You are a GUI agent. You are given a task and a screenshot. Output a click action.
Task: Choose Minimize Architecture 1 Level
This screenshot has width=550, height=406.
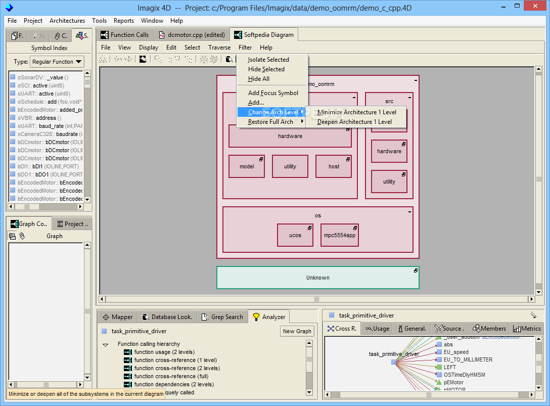pyautogui.click(x=356, y=112)
